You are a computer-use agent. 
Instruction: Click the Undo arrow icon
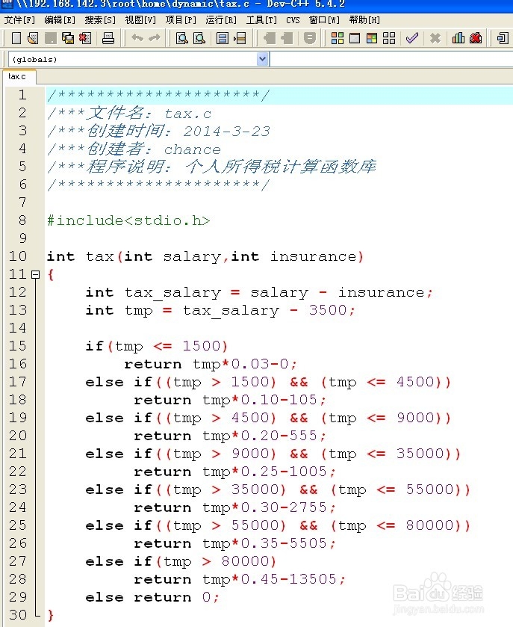click(x=137, y=38)
